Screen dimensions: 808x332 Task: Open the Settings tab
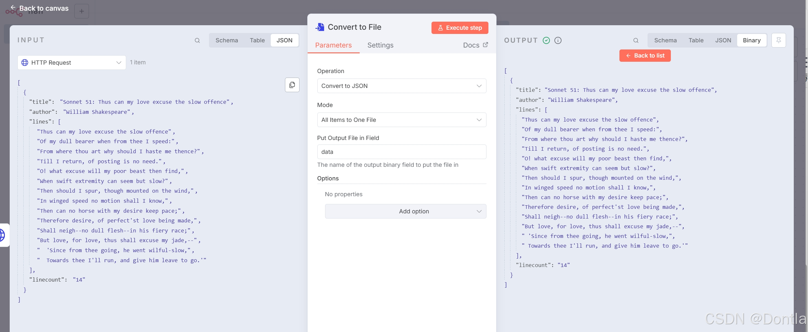click(380, 45)
